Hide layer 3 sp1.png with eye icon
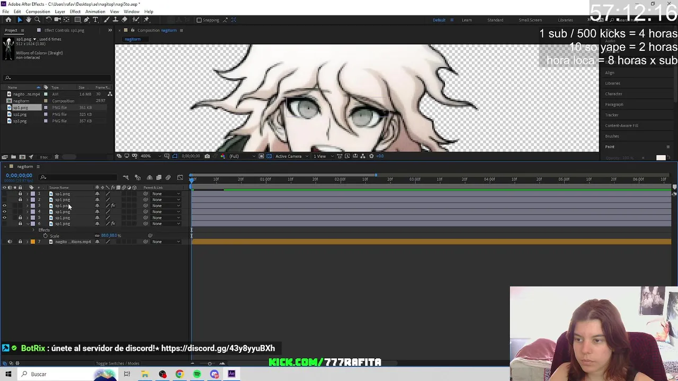Screen dimensions: 678x381 (x=4, y=206)
